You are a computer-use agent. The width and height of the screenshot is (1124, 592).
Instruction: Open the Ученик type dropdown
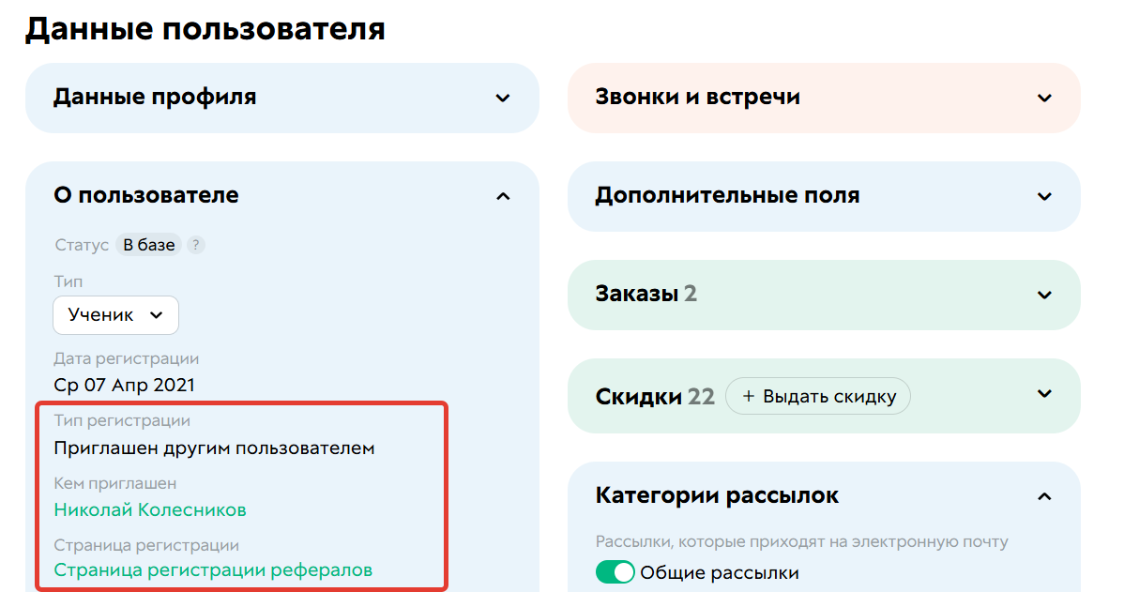click(115, 315)
